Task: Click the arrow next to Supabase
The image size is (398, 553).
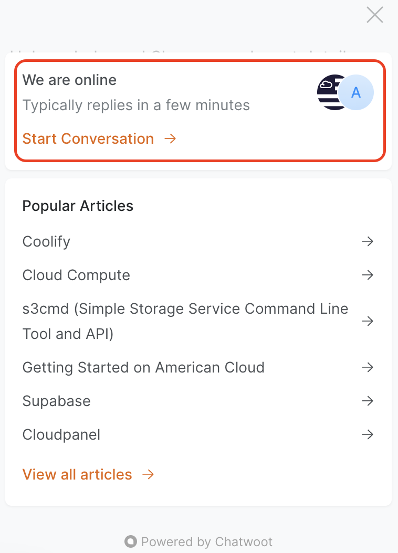Action: tap(368, 401)
